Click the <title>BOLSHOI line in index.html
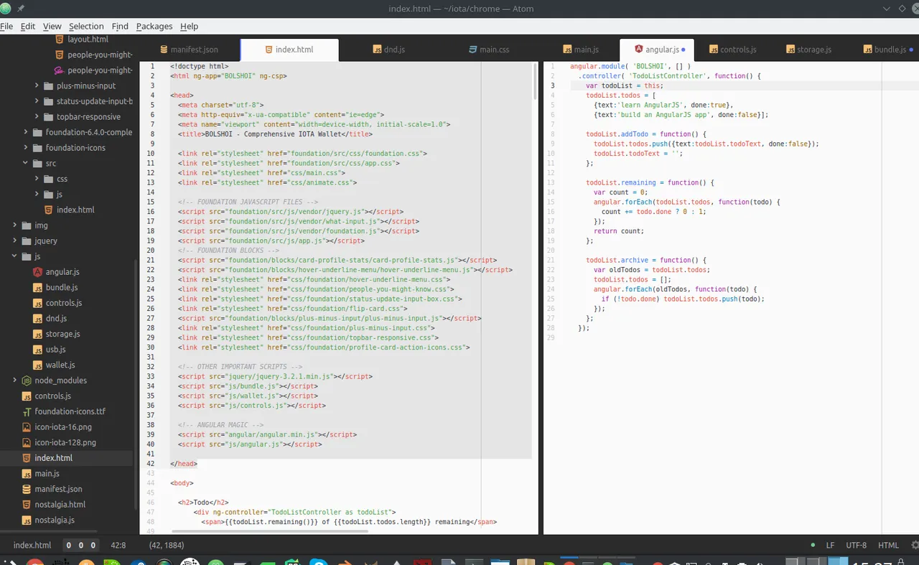 tap(275, 134)
